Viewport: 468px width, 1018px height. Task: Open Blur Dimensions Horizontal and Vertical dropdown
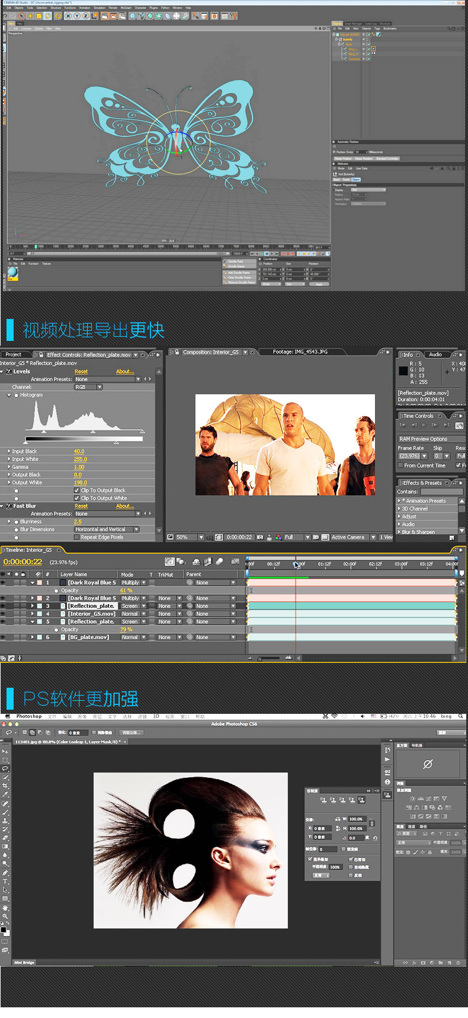pos(107,529)
